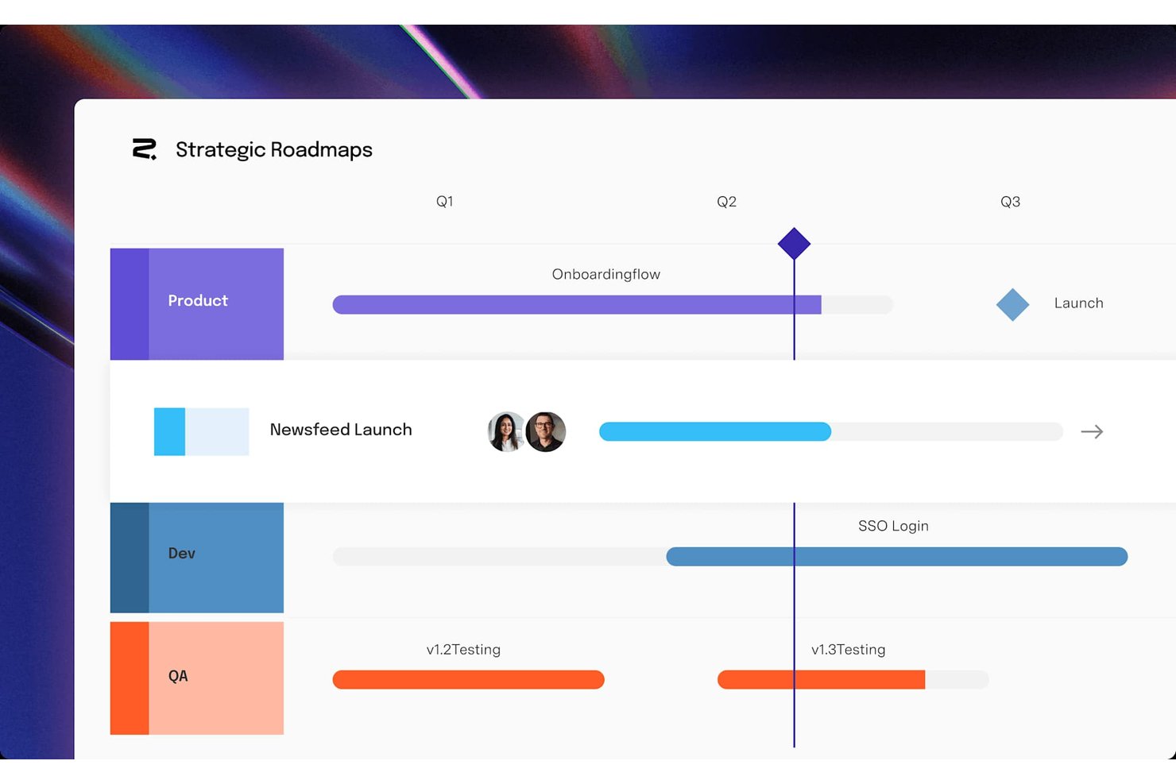Viewport: 1176px width, 784px height.
Task: Click the Newsfeed Launch progress bar
Action: [831, 431]
